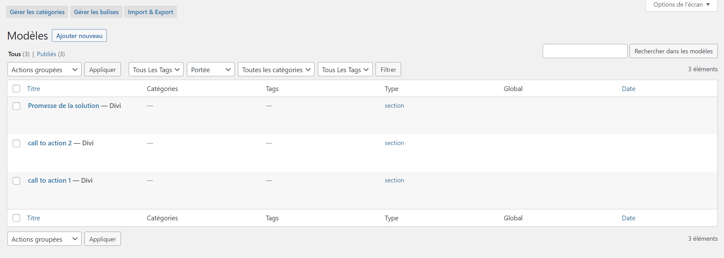Check call to action 1 row
This screenshot has height=258, width=724.
tap(16, 181)
